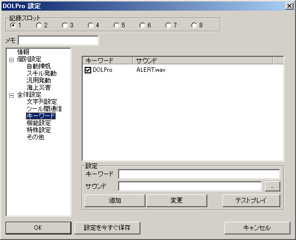The height and width of the screenshot is (240, 296).
Task: Select 自動操帆 in the settings tree
Action: tap(39, 66)
